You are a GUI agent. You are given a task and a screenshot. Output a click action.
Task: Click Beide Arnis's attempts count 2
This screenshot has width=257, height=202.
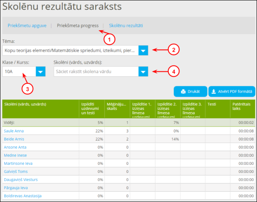[127, 139]
